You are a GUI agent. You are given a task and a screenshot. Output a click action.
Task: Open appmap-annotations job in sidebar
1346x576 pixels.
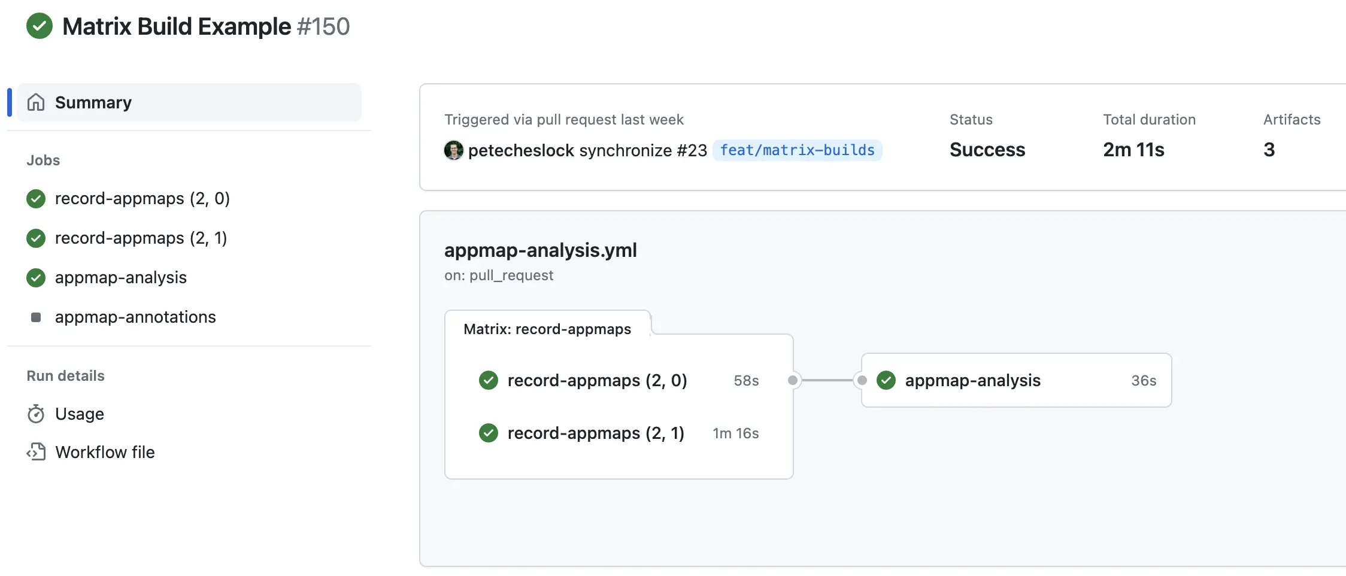(135, 317)
